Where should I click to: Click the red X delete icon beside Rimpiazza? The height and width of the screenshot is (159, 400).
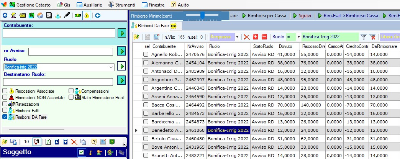click(x=247, y=37)
